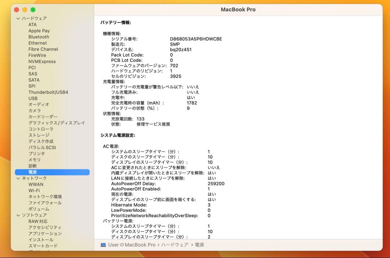Click the システム電源設定 heading
The image size is (390, 258).
tap(118, 135)
